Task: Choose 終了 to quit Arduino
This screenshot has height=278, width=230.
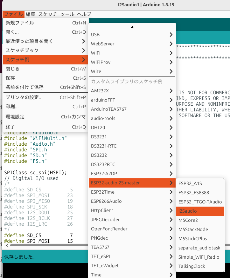Action: tap(45, 127)
